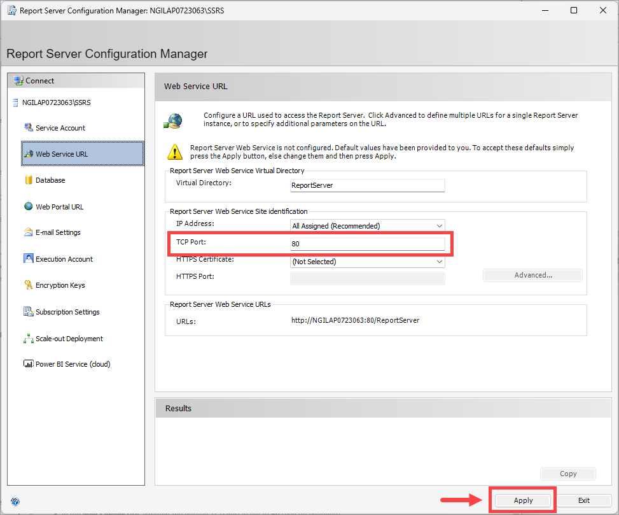Open E-mail Settings page

[58, 232]
